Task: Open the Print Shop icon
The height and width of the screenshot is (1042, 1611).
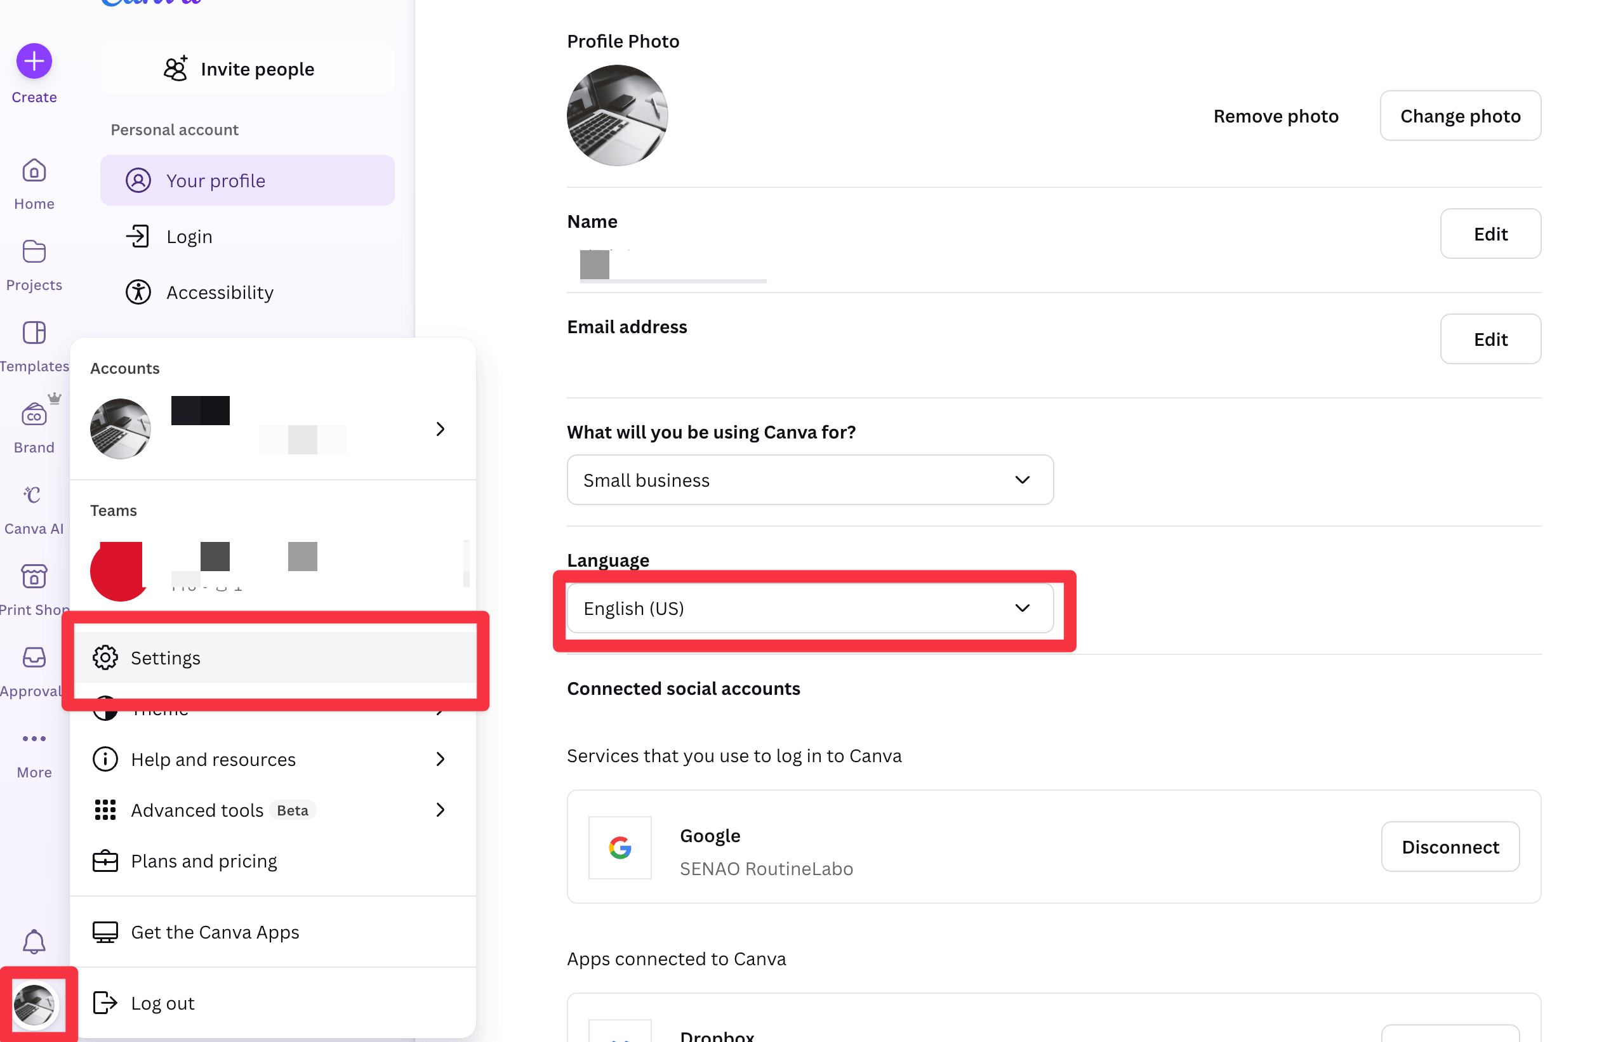Action: tap(34, 576)
